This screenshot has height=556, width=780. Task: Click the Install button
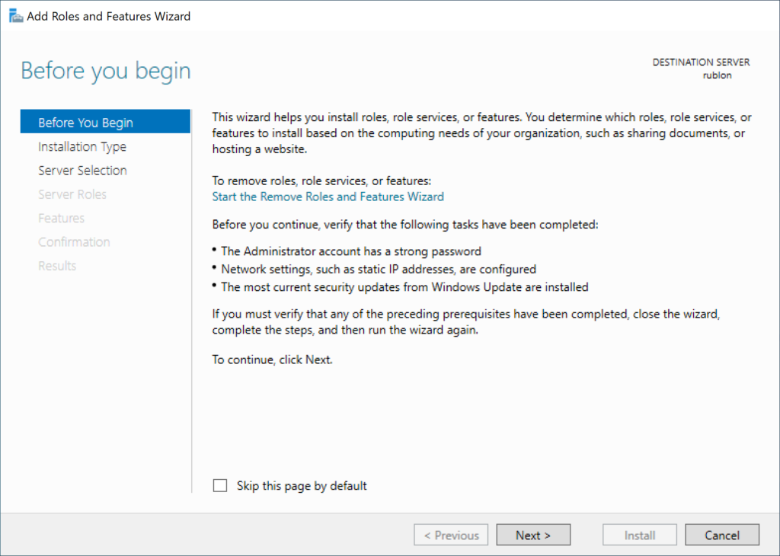(x=639, y=535)
